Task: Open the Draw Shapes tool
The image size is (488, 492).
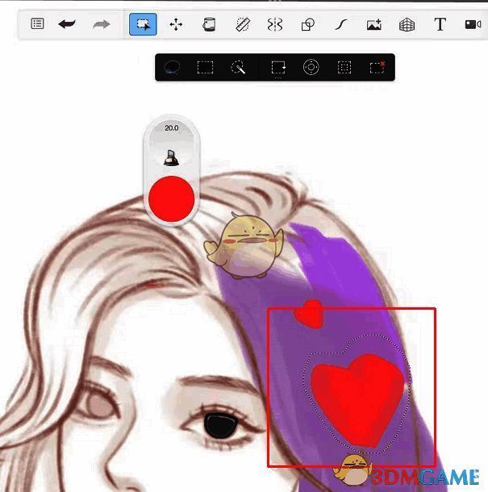Action: (x=308, y=24)
